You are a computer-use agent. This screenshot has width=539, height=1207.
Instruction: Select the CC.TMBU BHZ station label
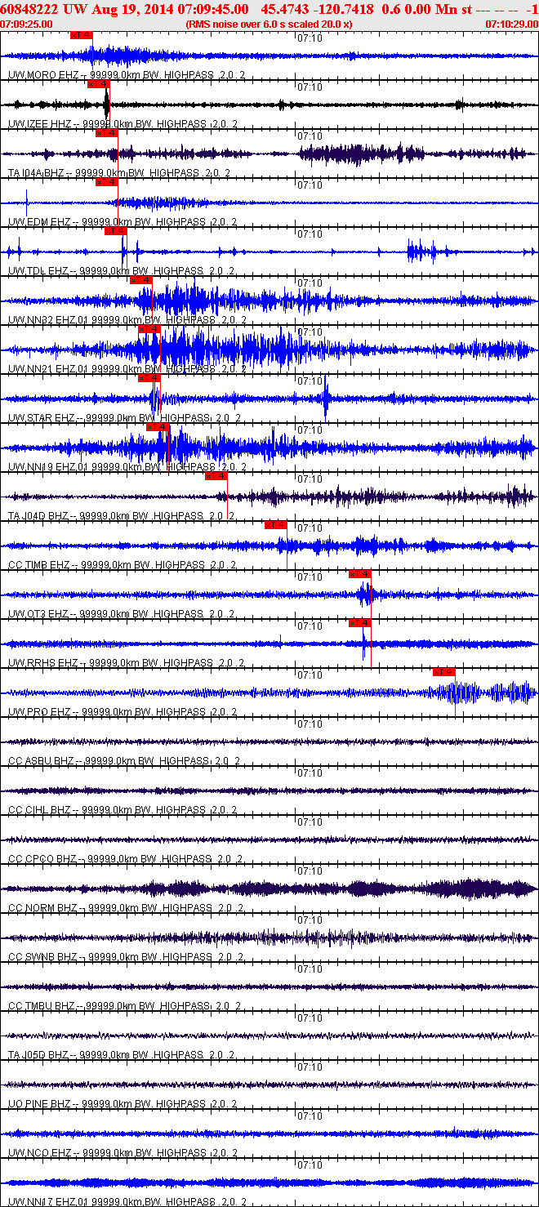tap(42, 1006)
